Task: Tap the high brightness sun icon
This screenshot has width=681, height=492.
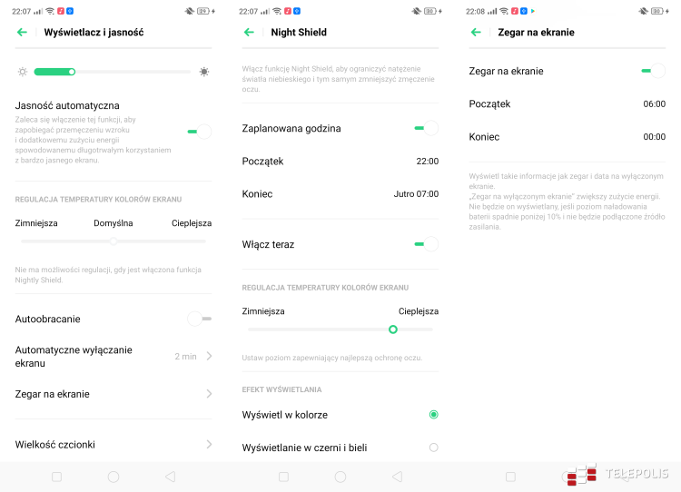Action: point(204,72)
